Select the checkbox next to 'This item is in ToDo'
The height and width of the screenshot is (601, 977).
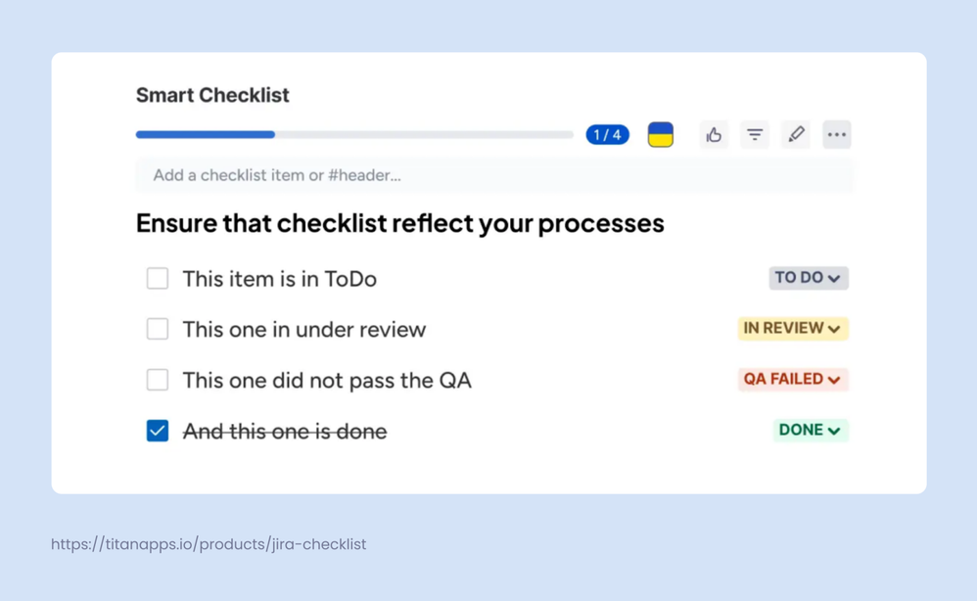point(158,278)
